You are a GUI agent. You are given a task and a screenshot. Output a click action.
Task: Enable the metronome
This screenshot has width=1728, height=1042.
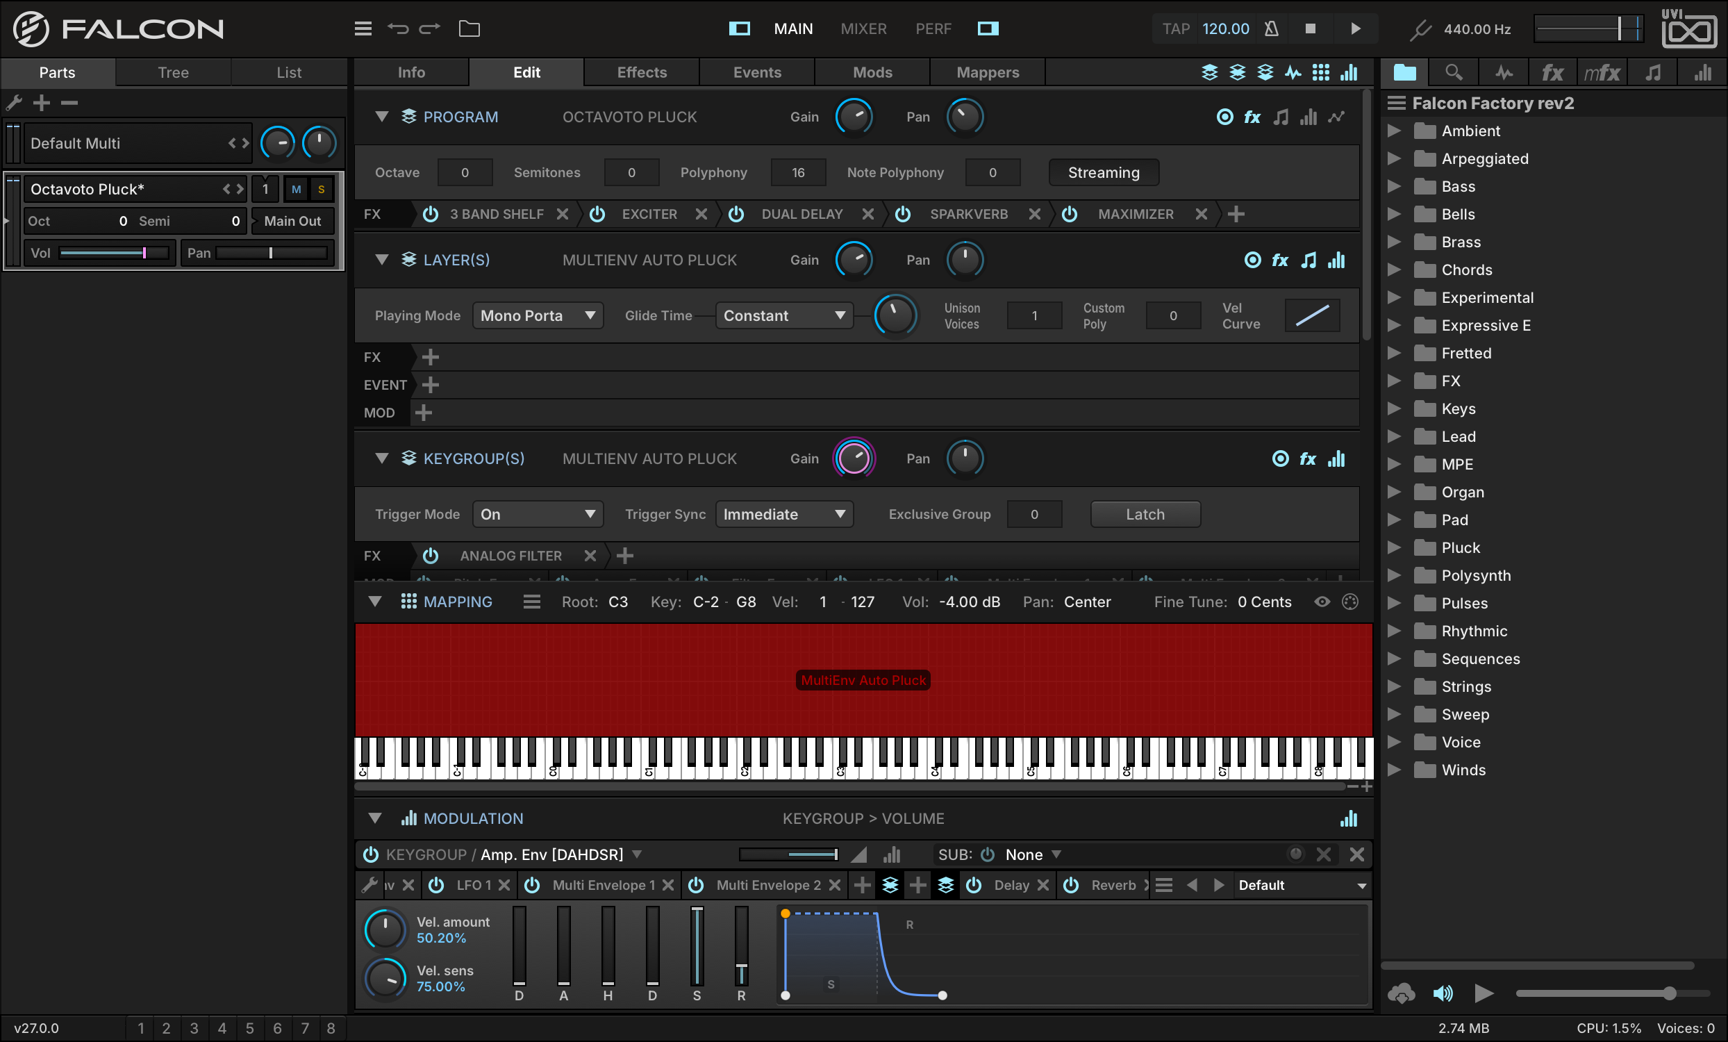1271,28
